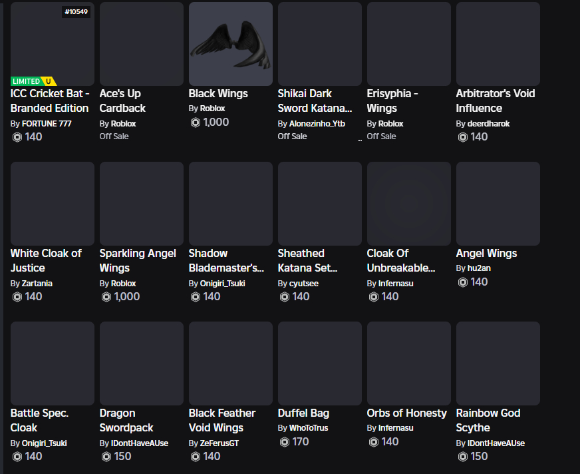Open the Ace's Up Cardback thumbnail

(142, 44)
